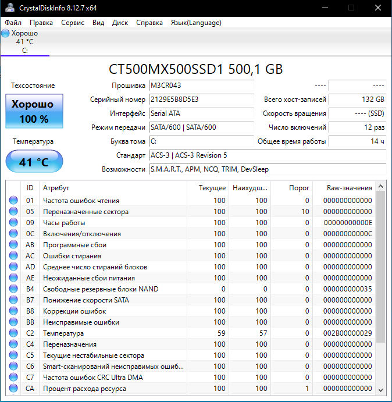Click status orb for Включения/отключения row
Image resolution: width=392 pixels, height=402 pixels.
(x=13, y=233)
